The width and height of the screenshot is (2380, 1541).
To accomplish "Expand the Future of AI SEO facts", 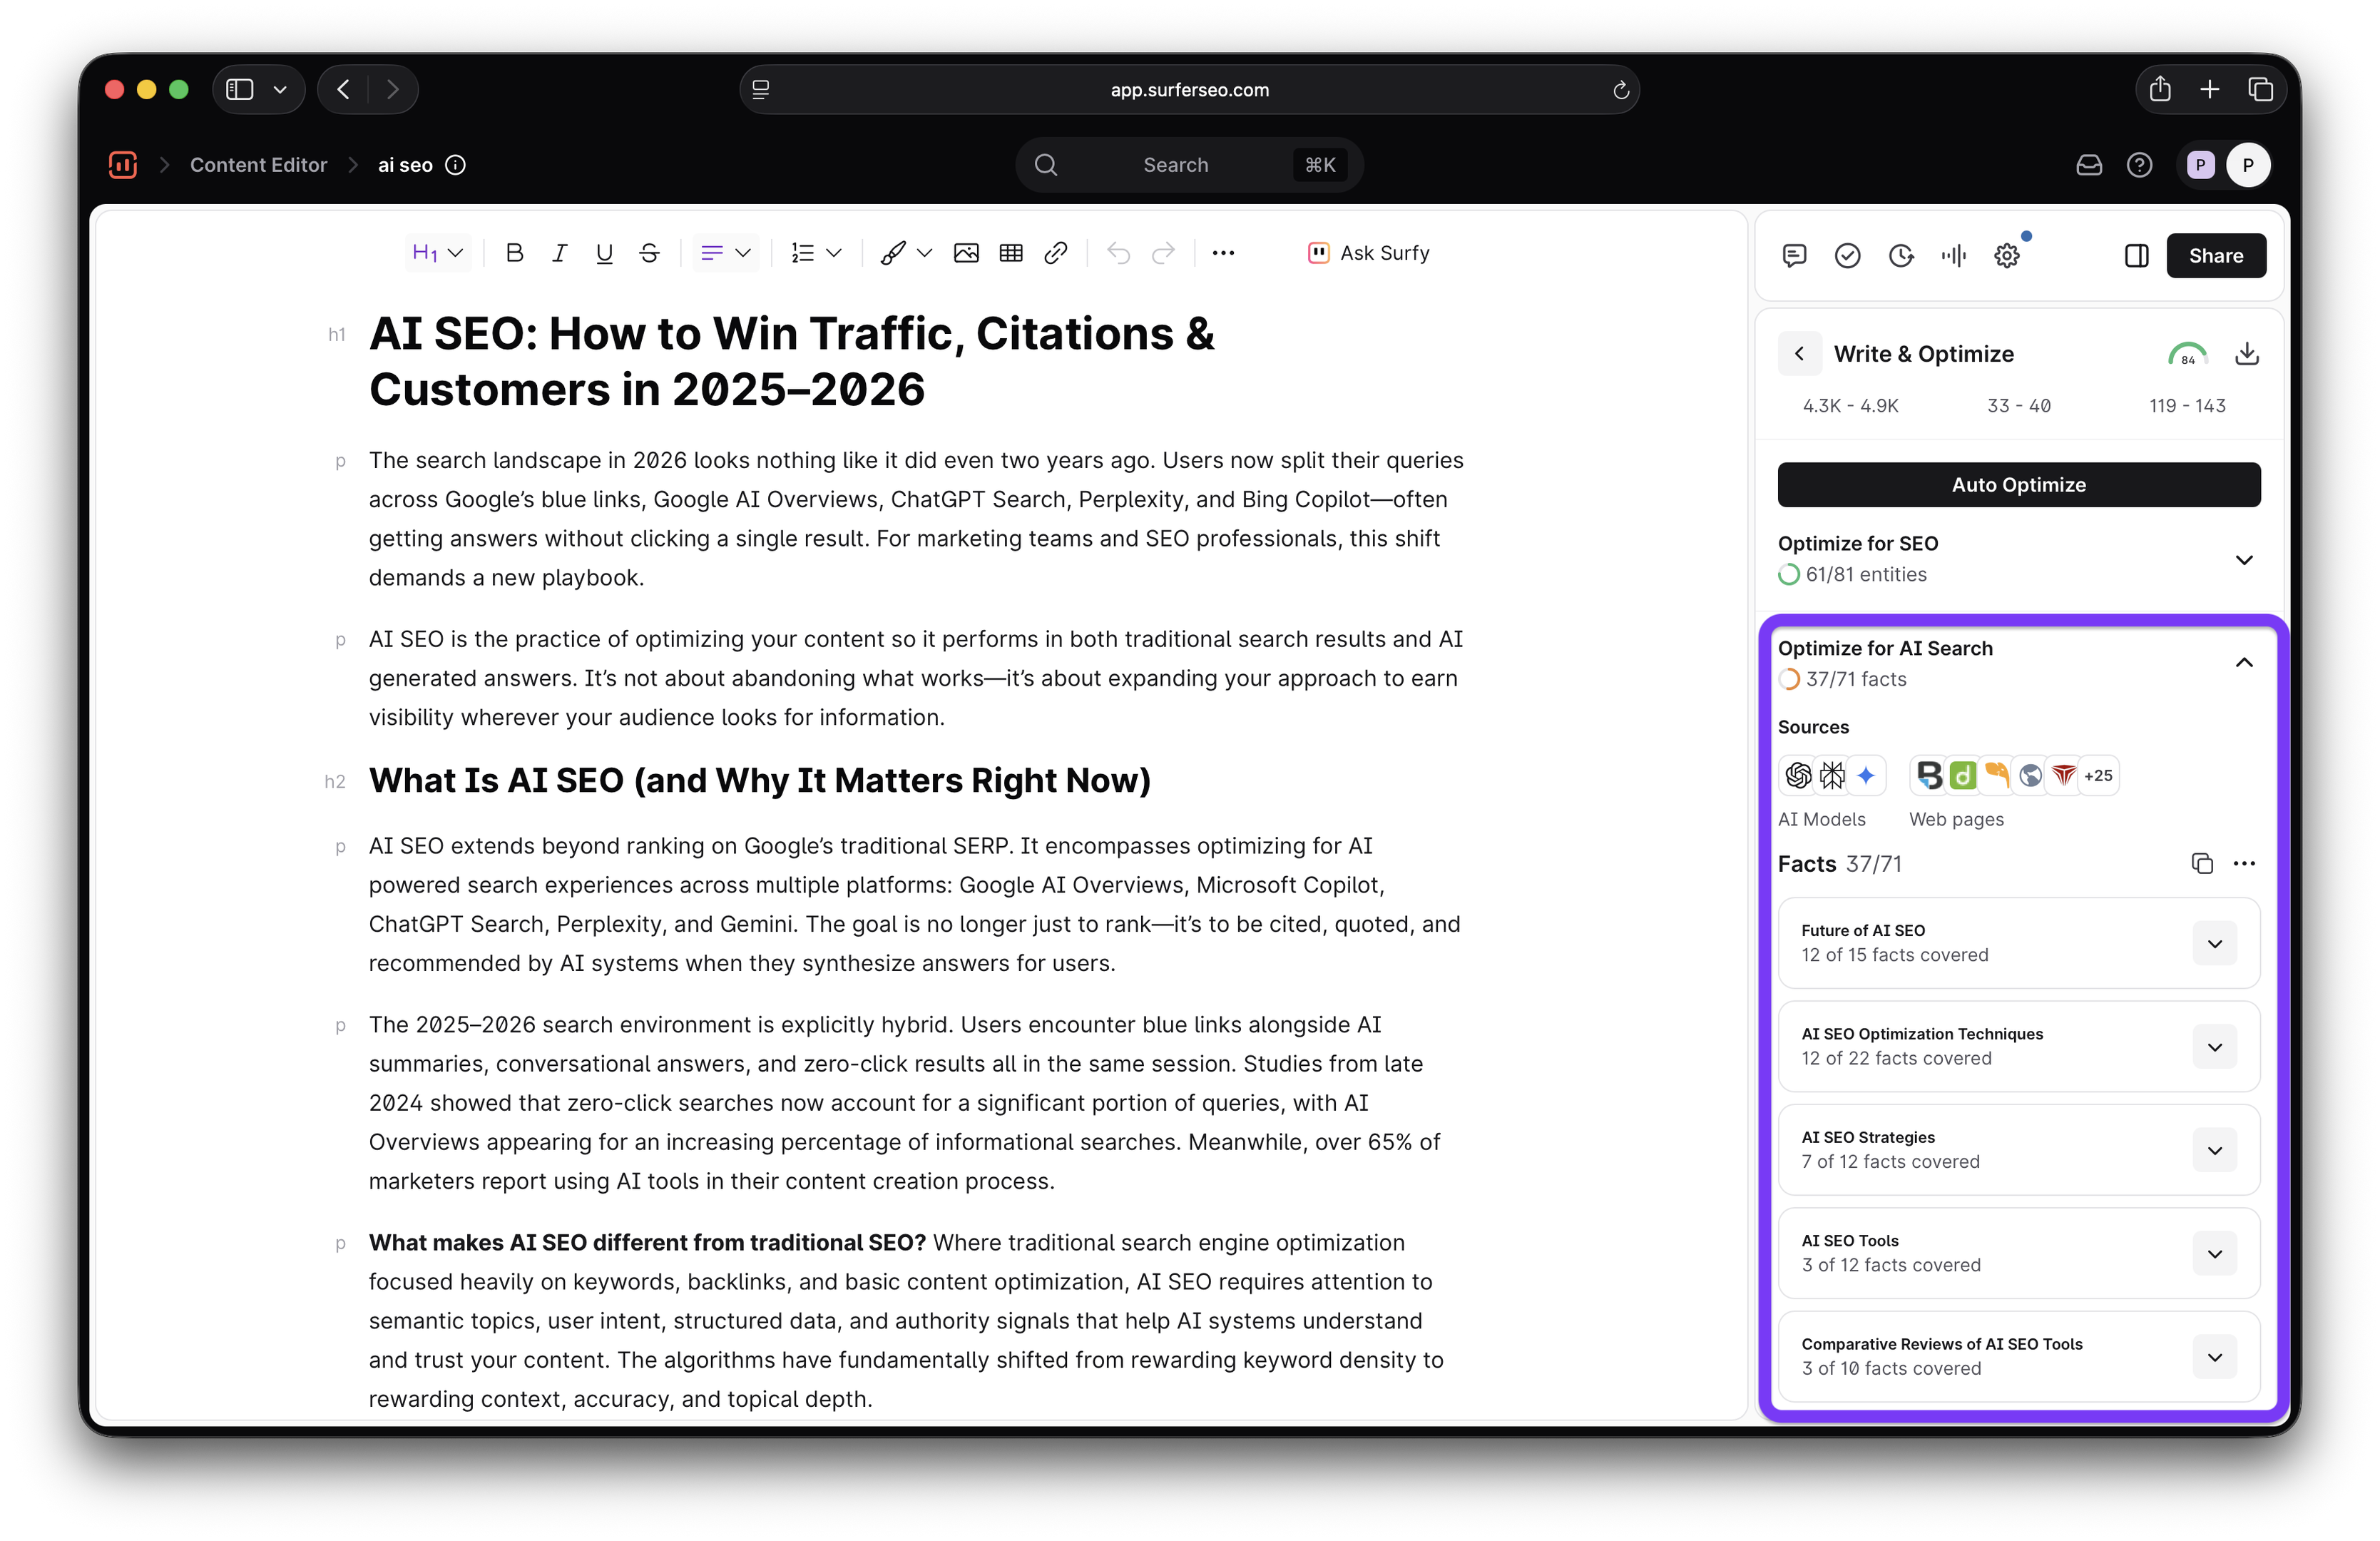I will coord(2214,943).
